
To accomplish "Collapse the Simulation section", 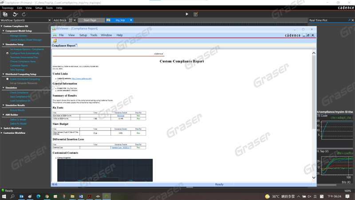I will [4, 88].
